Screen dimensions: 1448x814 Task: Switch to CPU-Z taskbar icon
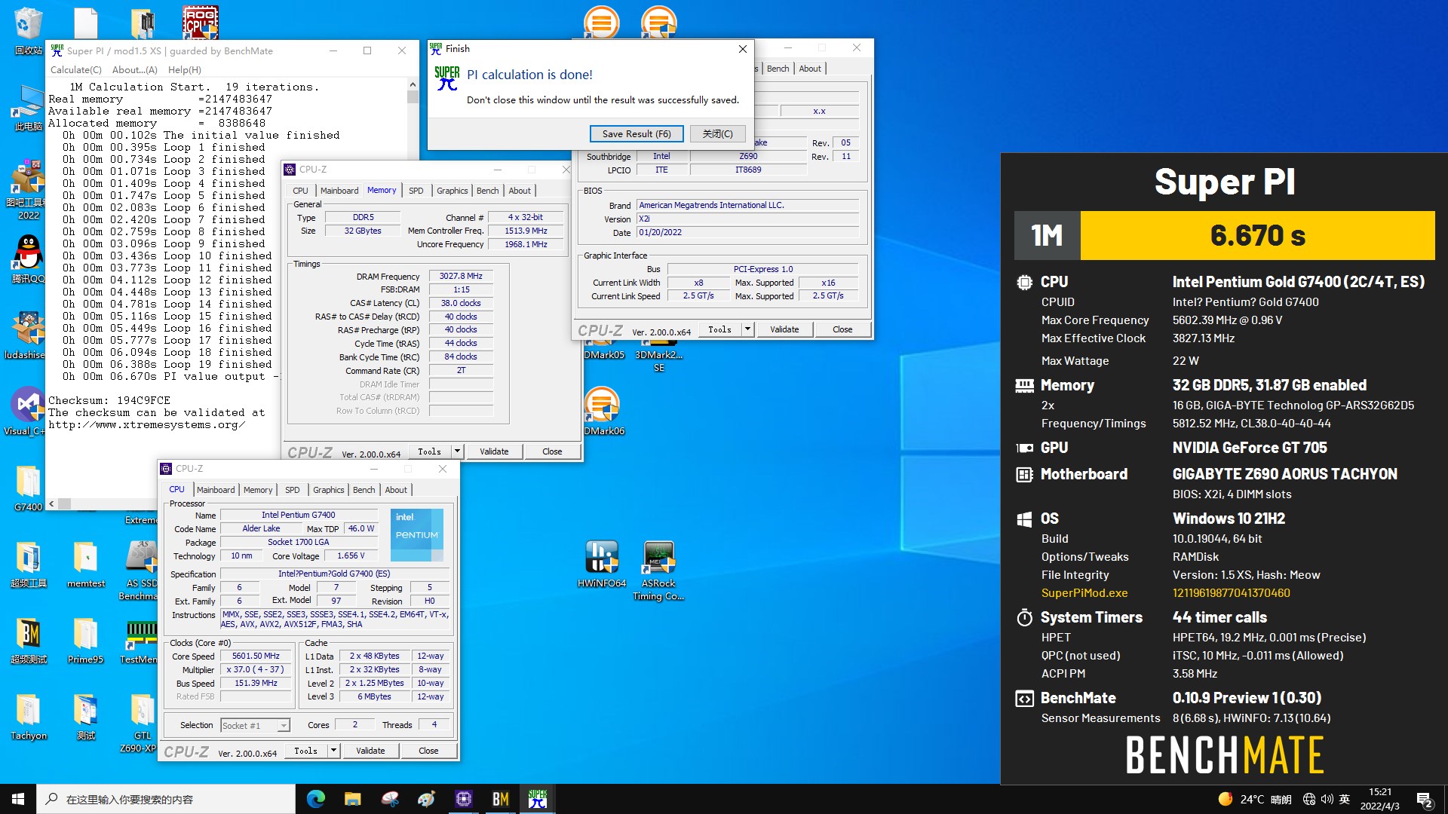(464, 799)
